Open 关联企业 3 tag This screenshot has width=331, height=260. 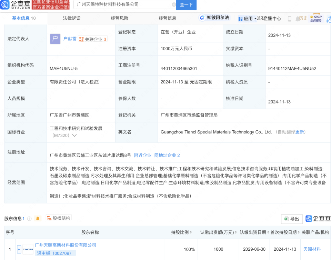[93, 39]
